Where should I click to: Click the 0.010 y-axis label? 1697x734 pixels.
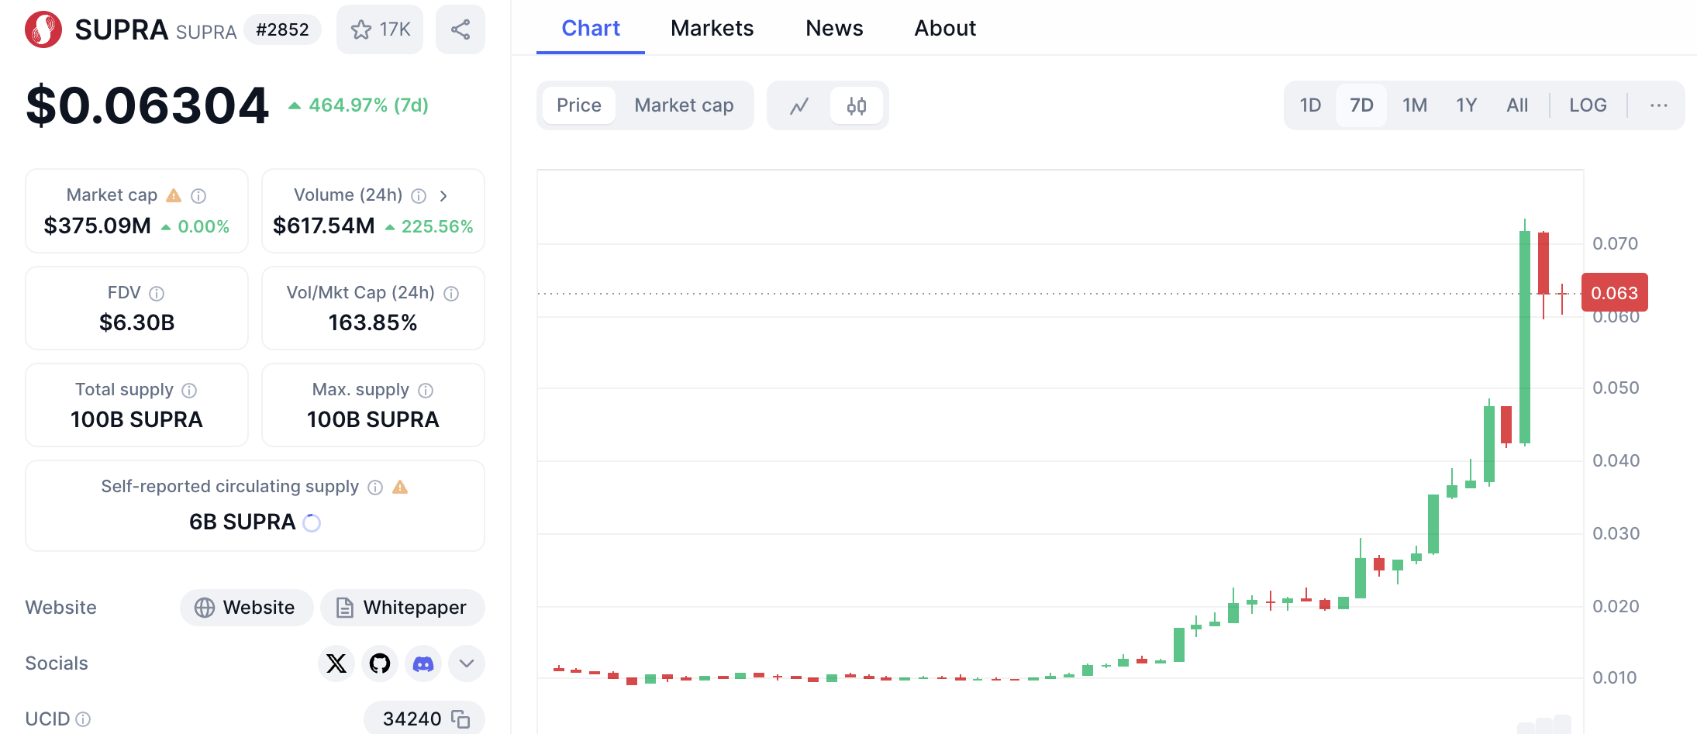(x=1616, y=678)
